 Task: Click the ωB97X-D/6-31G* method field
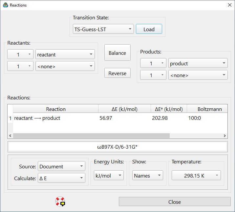point(117,147)
